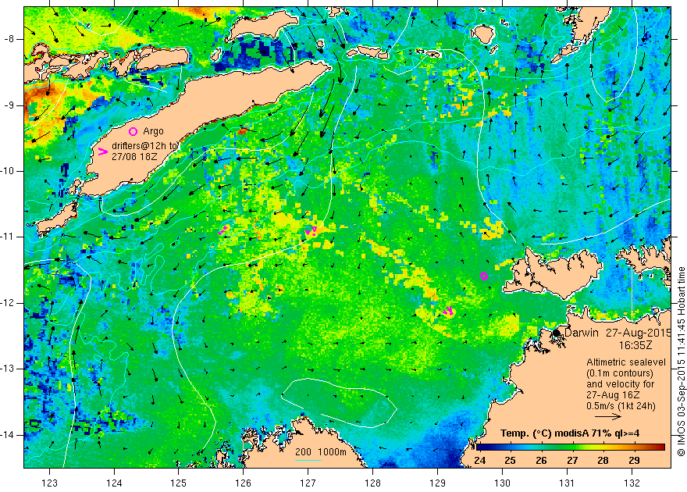687x492 pixels.
Task: Click the '16:35Z' time label
Action: click(x=635, y=345)
